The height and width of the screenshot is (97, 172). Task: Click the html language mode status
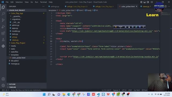coord(137,90)
